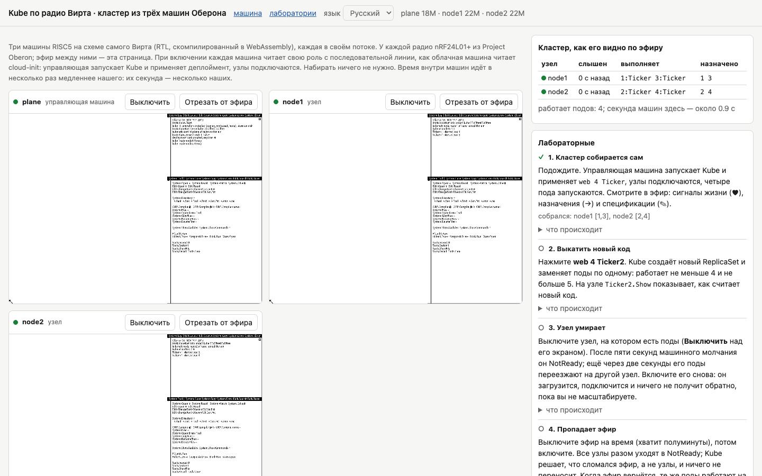The image size is (762, 476).
Task: Click green dot in node2 cluster table row
Action: coord(544,91)
